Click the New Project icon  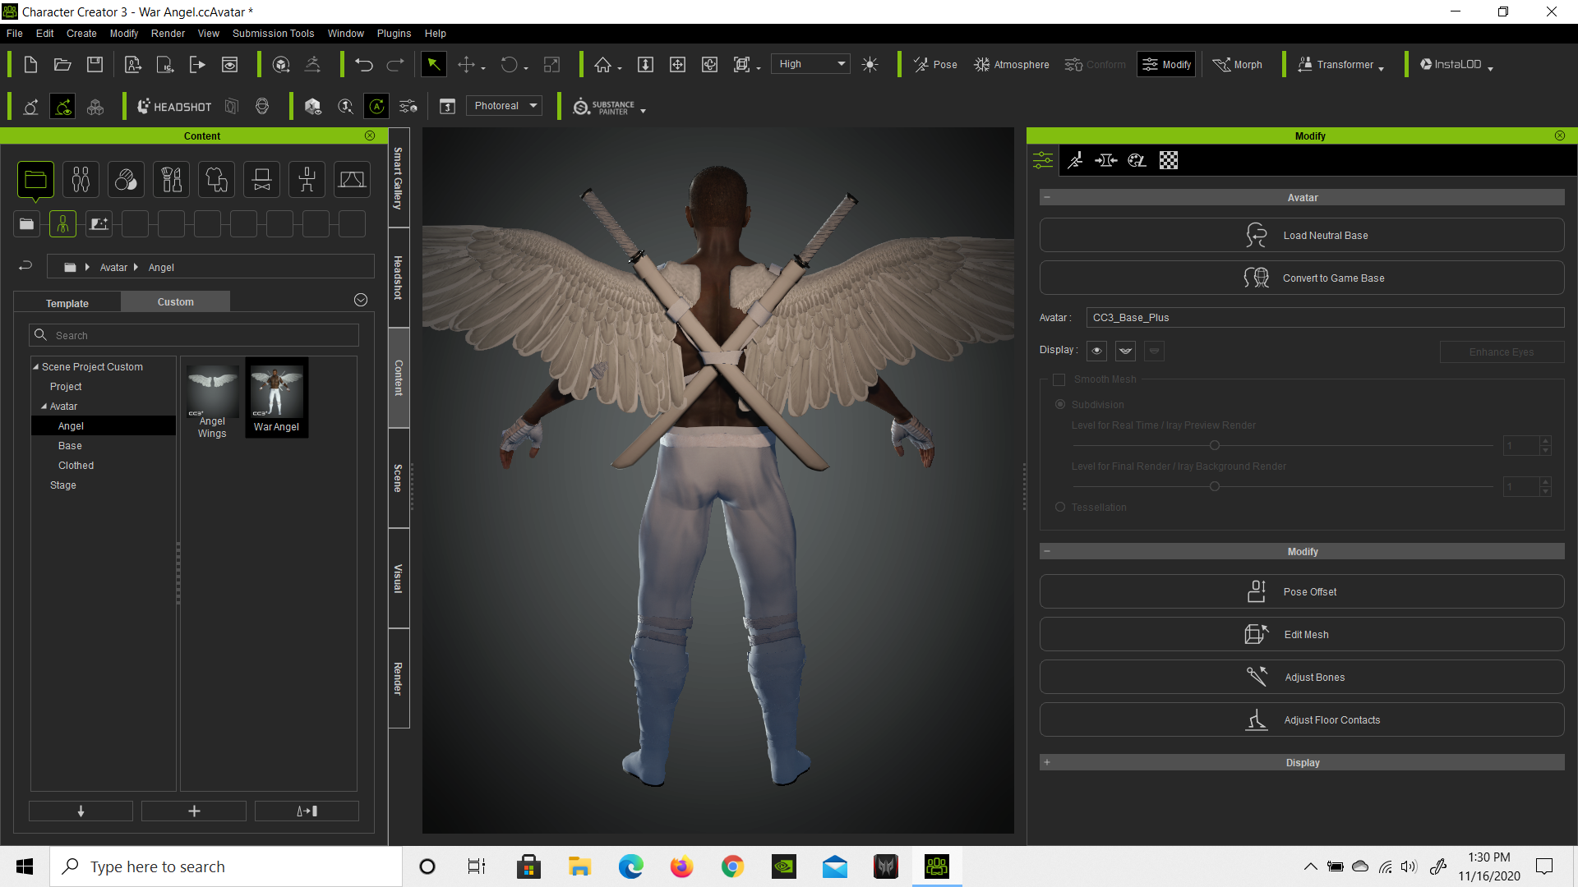pos(30,65)
